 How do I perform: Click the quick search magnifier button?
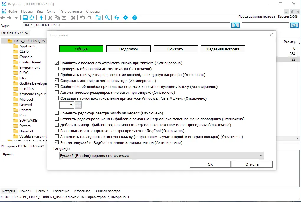294,25
